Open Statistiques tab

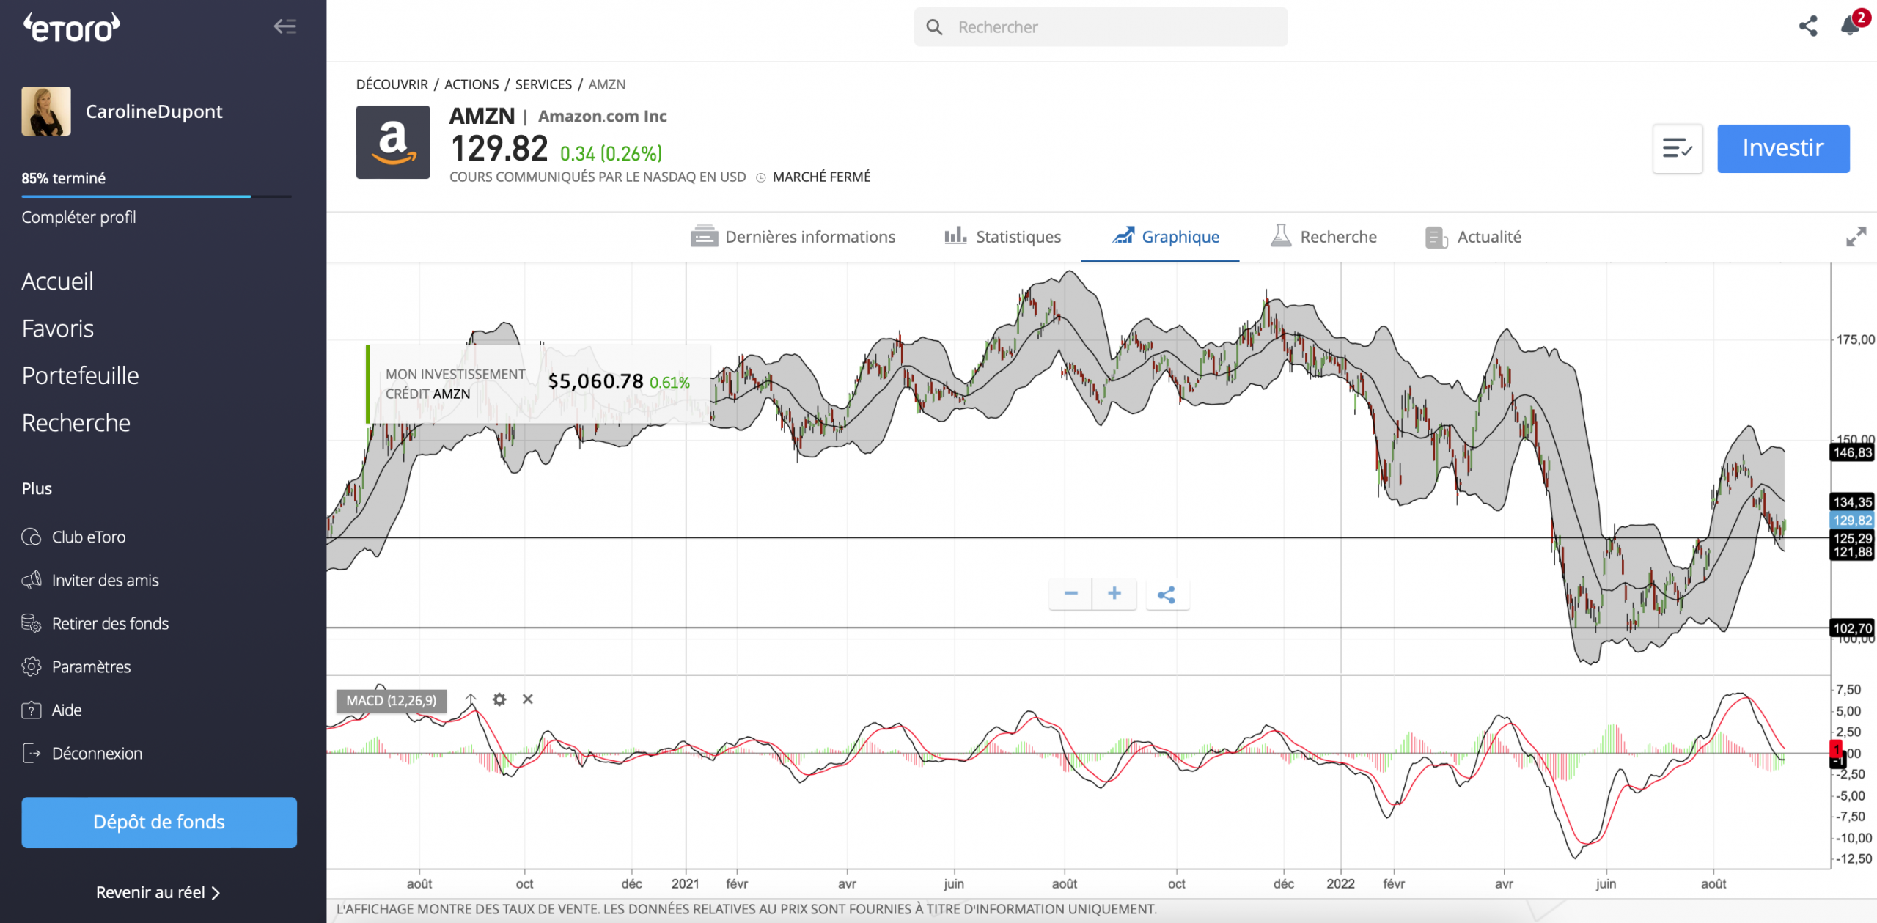[1002, 237]
